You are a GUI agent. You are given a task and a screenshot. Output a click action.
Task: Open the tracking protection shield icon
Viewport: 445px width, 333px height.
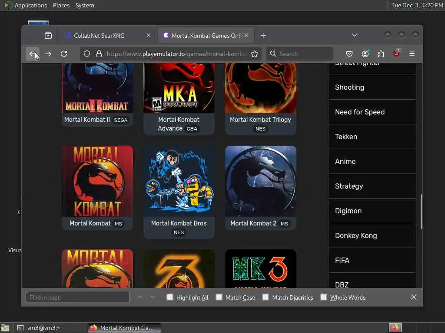[87, 54]
